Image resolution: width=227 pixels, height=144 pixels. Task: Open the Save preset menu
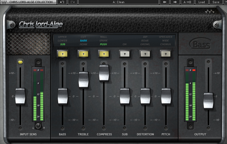(216, 2)
